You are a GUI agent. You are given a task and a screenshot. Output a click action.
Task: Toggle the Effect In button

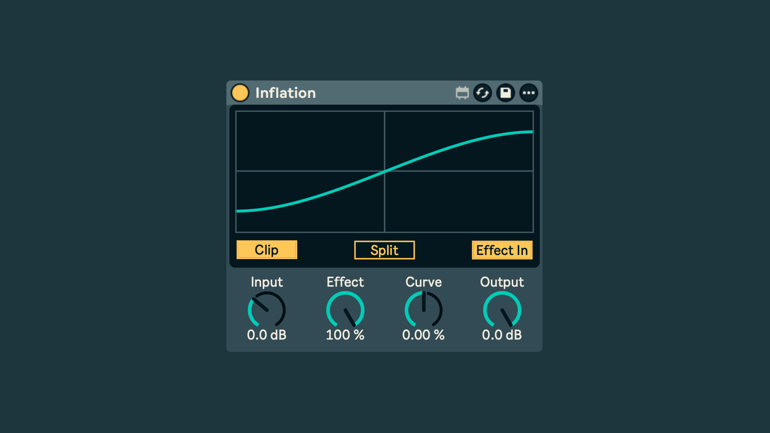pos(502,250)
